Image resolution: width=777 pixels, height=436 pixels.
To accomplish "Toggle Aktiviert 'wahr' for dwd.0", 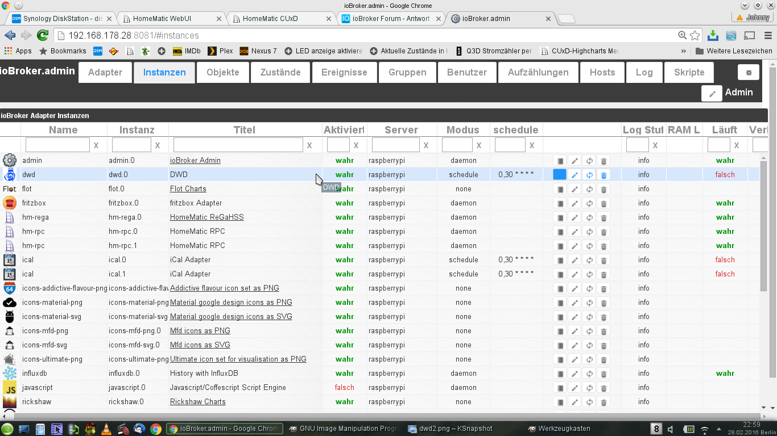I will point(345,175).
